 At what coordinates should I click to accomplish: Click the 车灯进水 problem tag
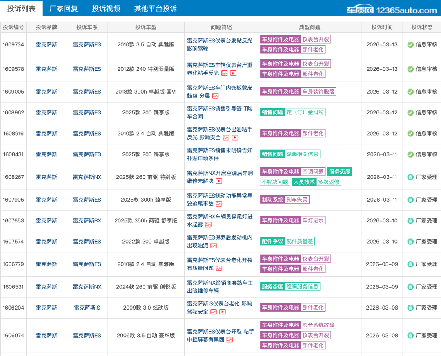tap(313, 220)
